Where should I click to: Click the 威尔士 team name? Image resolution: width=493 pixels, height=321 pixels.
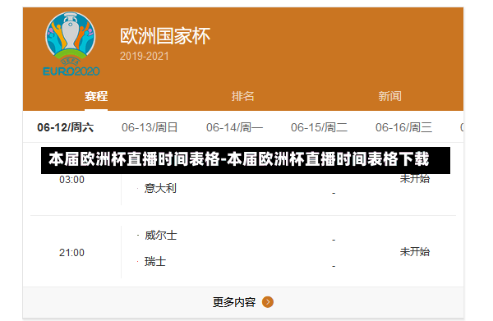pos(161,236)
